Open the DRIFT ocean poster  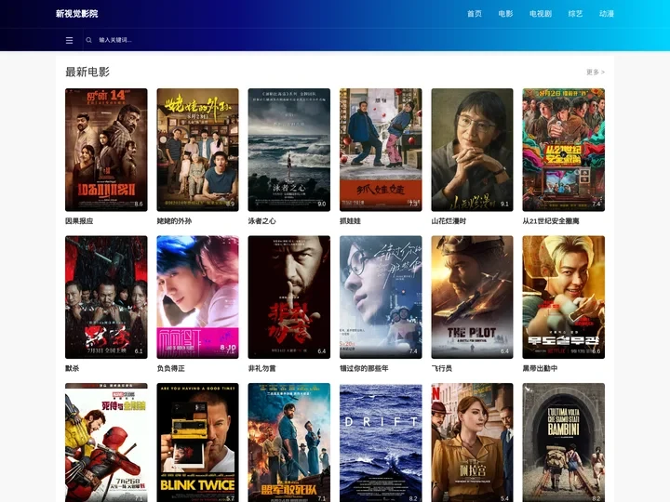(381, 443)
